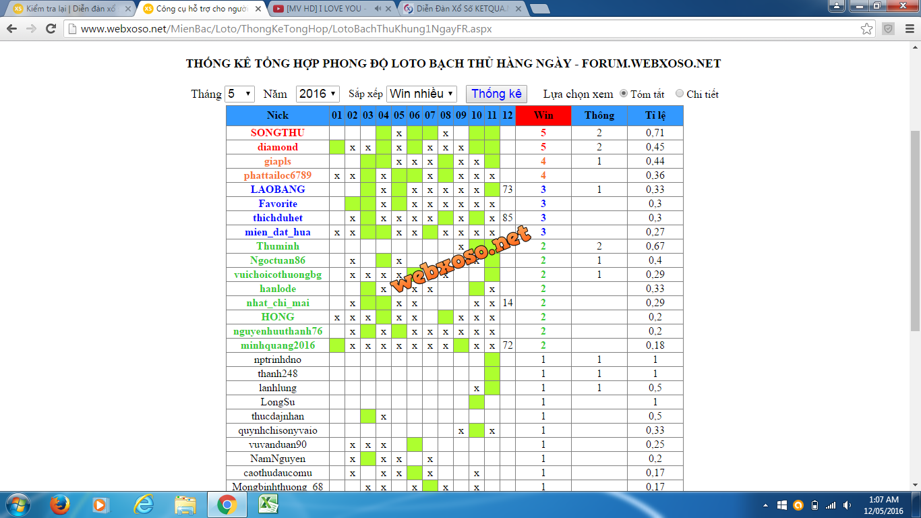Screen dimensions: 921x518
Task: Click the vuichoicothuongbg nick
Action: [x=278, y=275]
